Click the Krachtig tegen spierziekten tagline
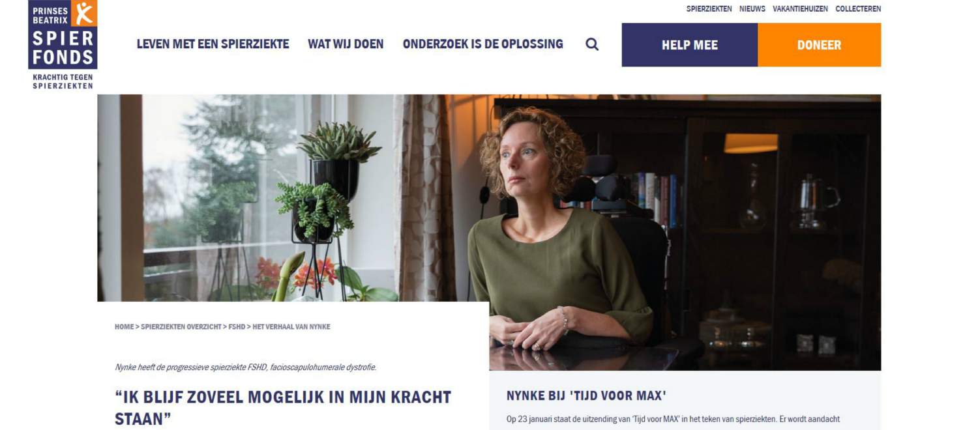978x430 pixels. (x=63, y=81)
